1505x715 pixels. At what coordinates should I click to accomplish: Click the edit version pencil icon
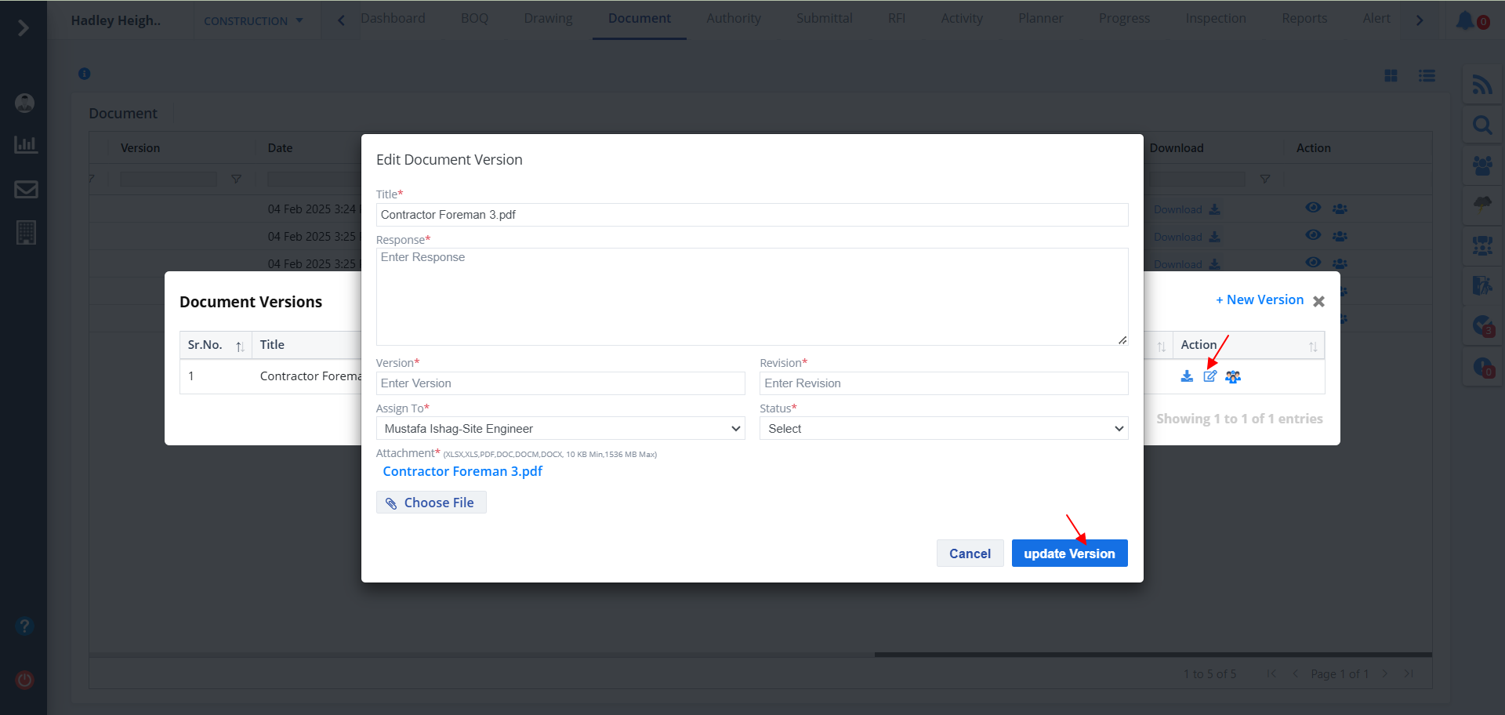(1209, 376)
